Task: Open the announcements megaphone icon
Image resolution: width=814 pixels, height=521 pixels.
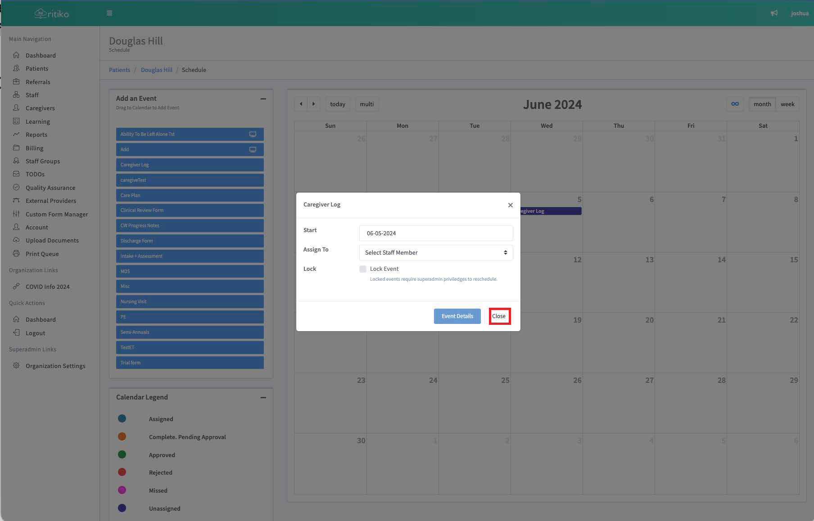Action: pyautogui.click(x=774, y=13)
